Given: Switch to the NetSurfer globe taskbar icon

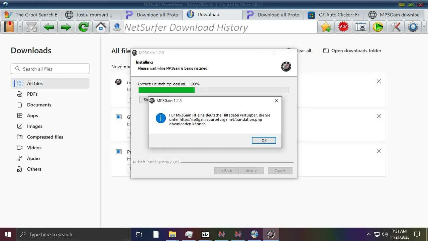Looking at the screenshot, I should point(254,234).
